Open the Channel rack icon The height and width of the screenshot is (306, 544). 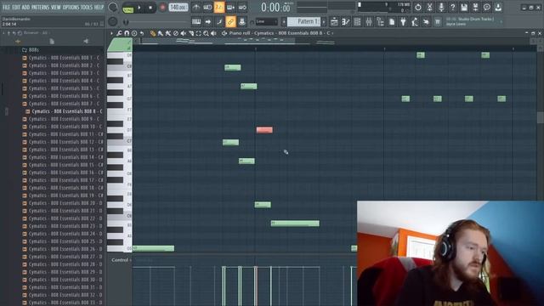(x=357, y=22)
